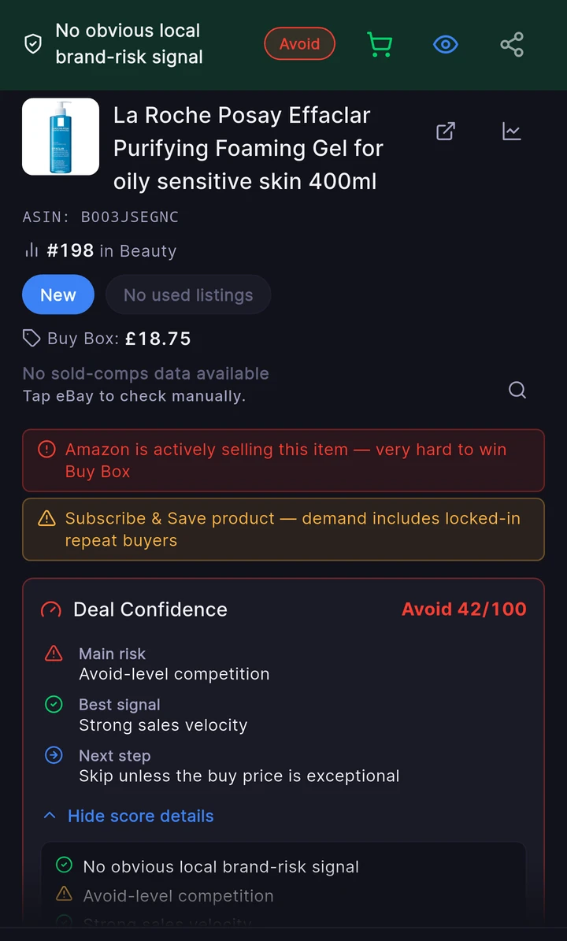Tap the Avoid 42/100 score
This screenshot has width=567, height=941.
464,609
